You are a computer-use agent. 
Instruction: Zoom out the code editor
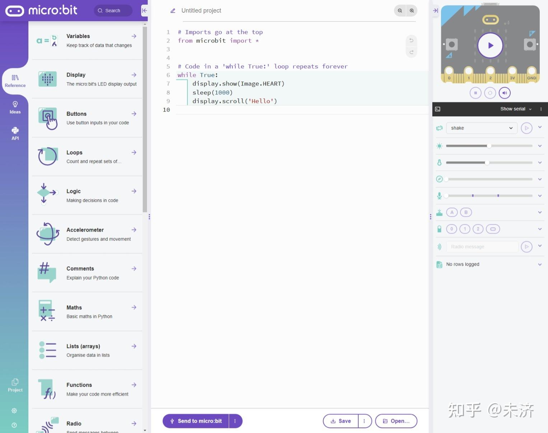pos(400,11)
